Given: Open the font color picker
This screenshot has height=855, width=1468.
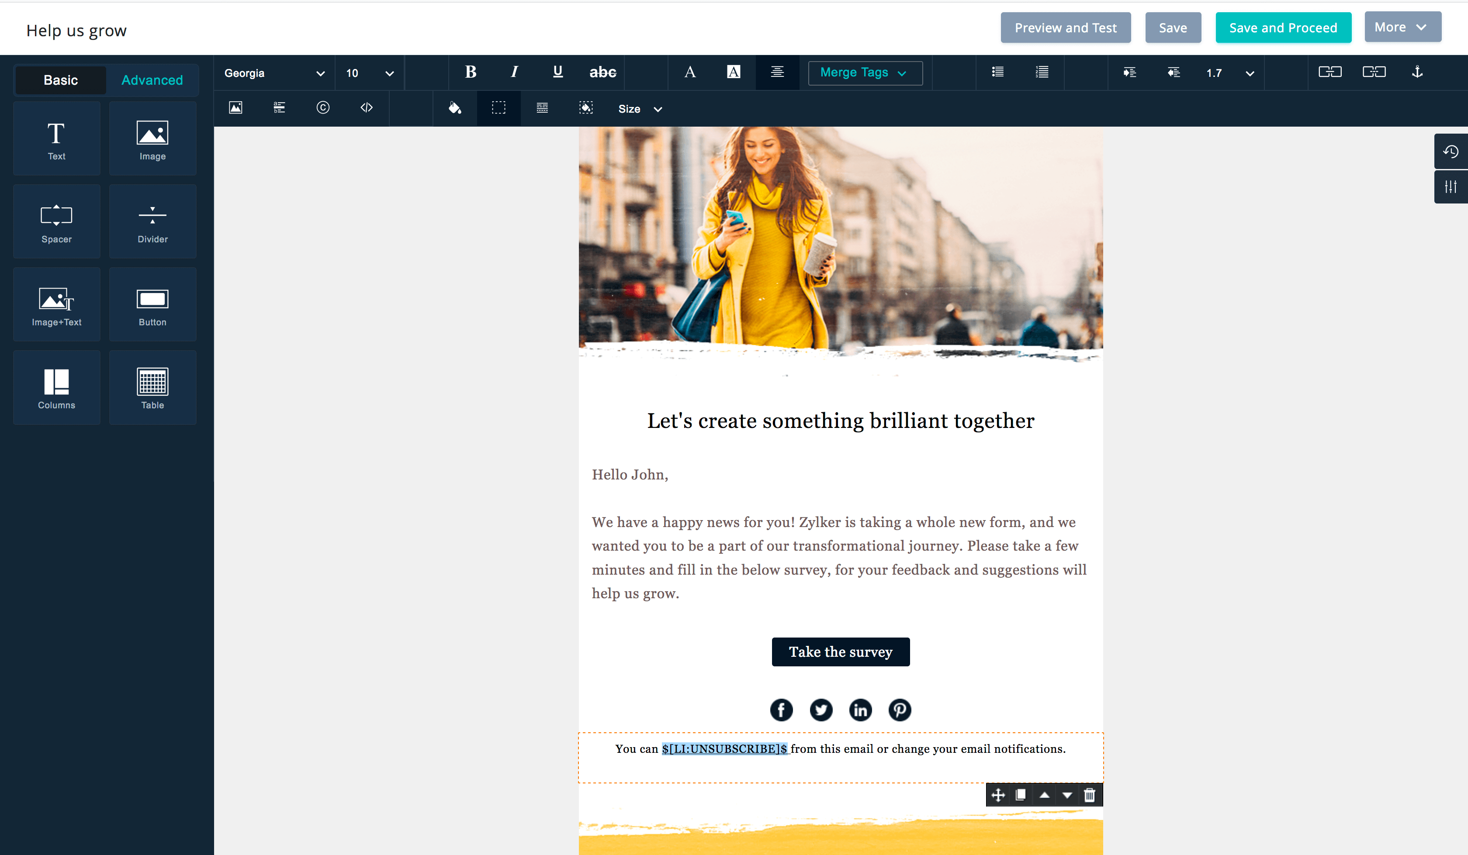Looking at the screenshot, I should click(690, 72).
